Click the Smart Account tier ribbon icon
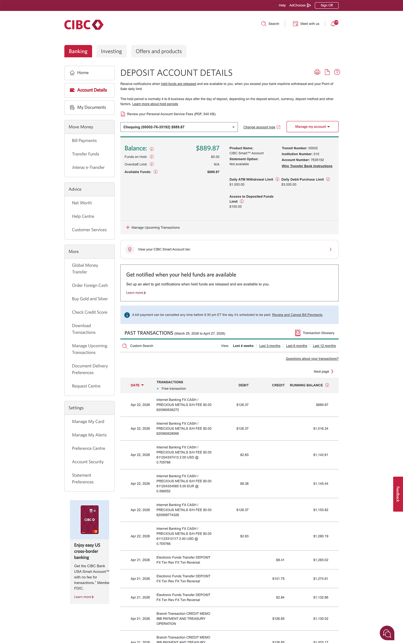The image size is (403, 643). [x=130, y=249]
